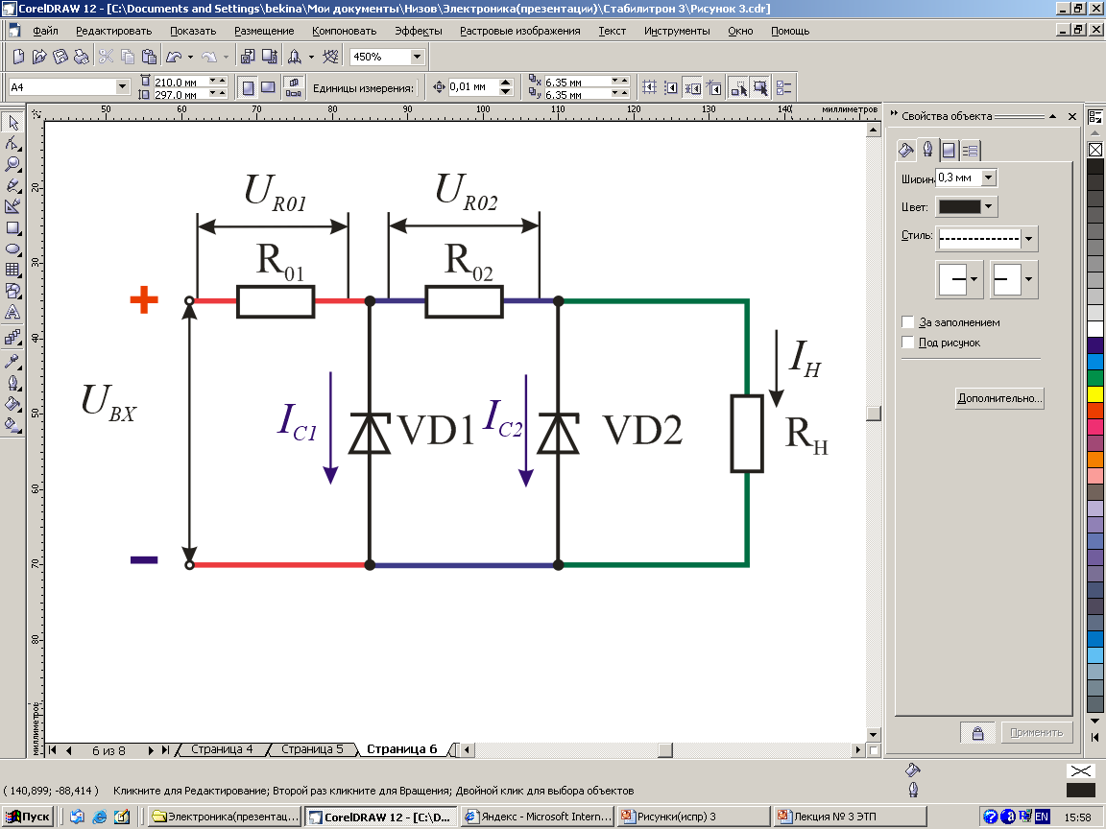Go to the next page arrow
Viewport: 1106px width, 829px height.
point(151,750)
